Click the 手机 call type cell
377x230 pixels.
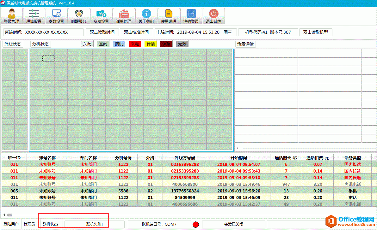352,191
